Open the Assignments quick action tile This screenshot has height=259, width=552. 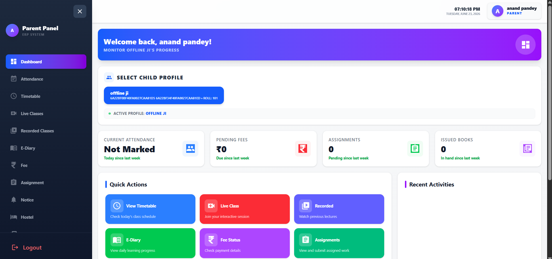(339, 243)
